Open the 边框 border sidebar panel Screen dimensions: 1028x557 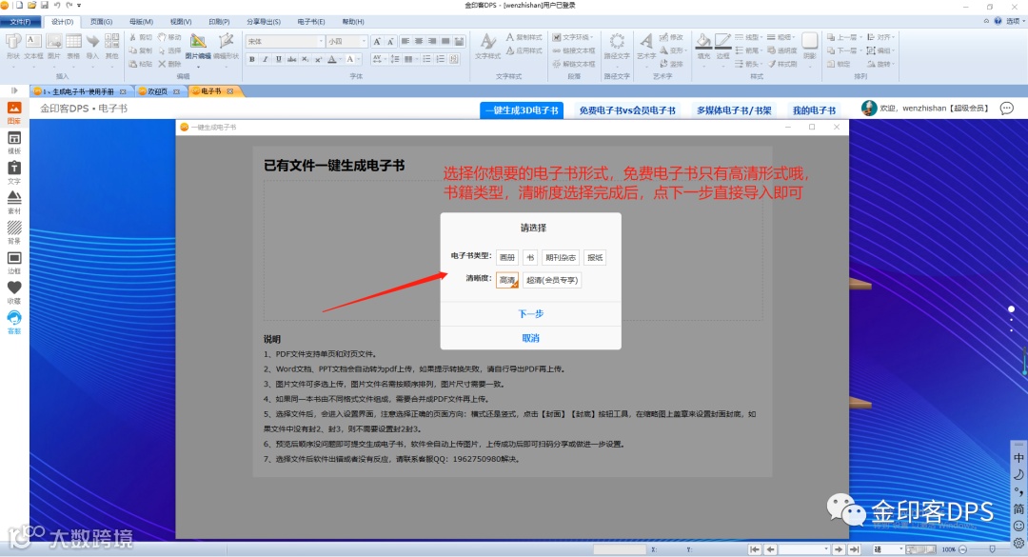tap(13, 263)
